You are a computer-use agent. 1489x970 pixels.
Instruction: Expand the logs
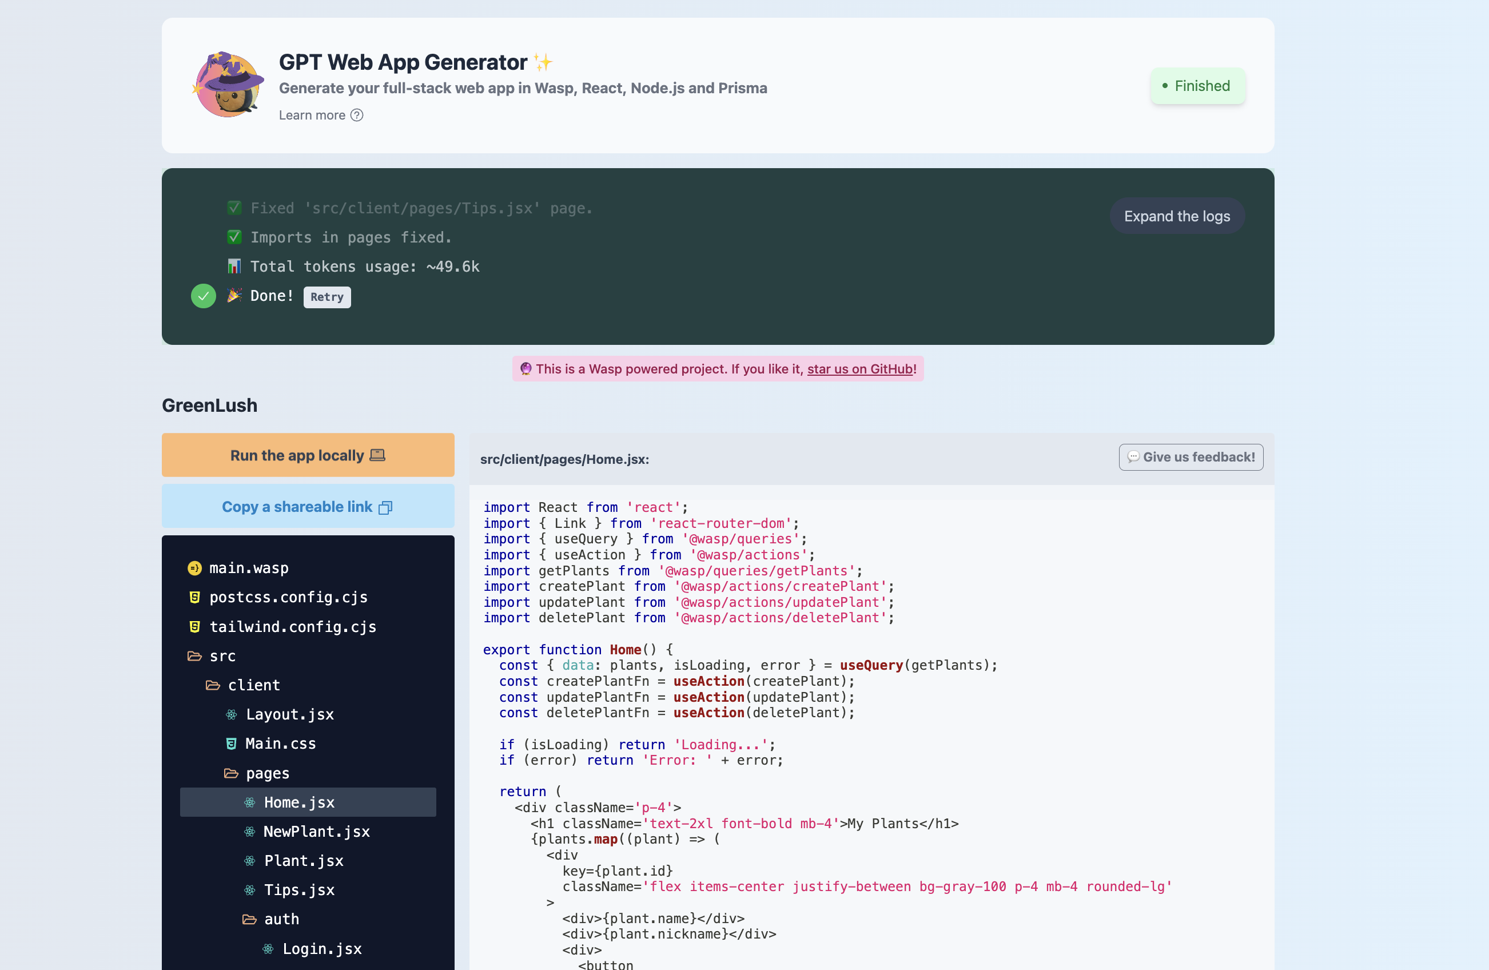1177,216
